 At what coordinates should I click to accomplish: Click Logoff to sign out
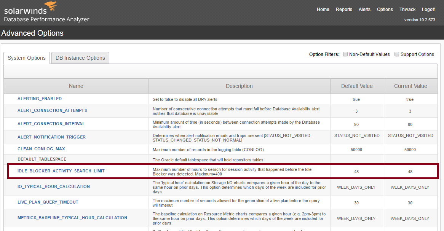(428, 9)
